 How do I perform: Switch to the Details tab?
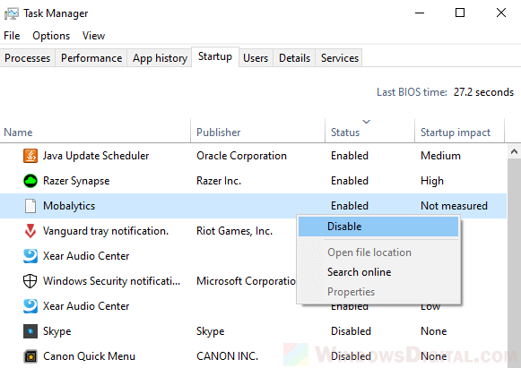[294, 58]
